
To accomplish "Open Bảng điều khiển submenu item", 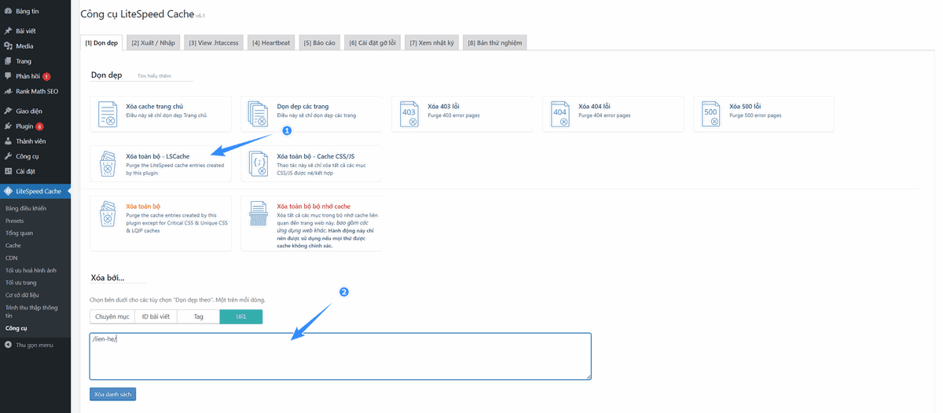I will pos(26,209).
